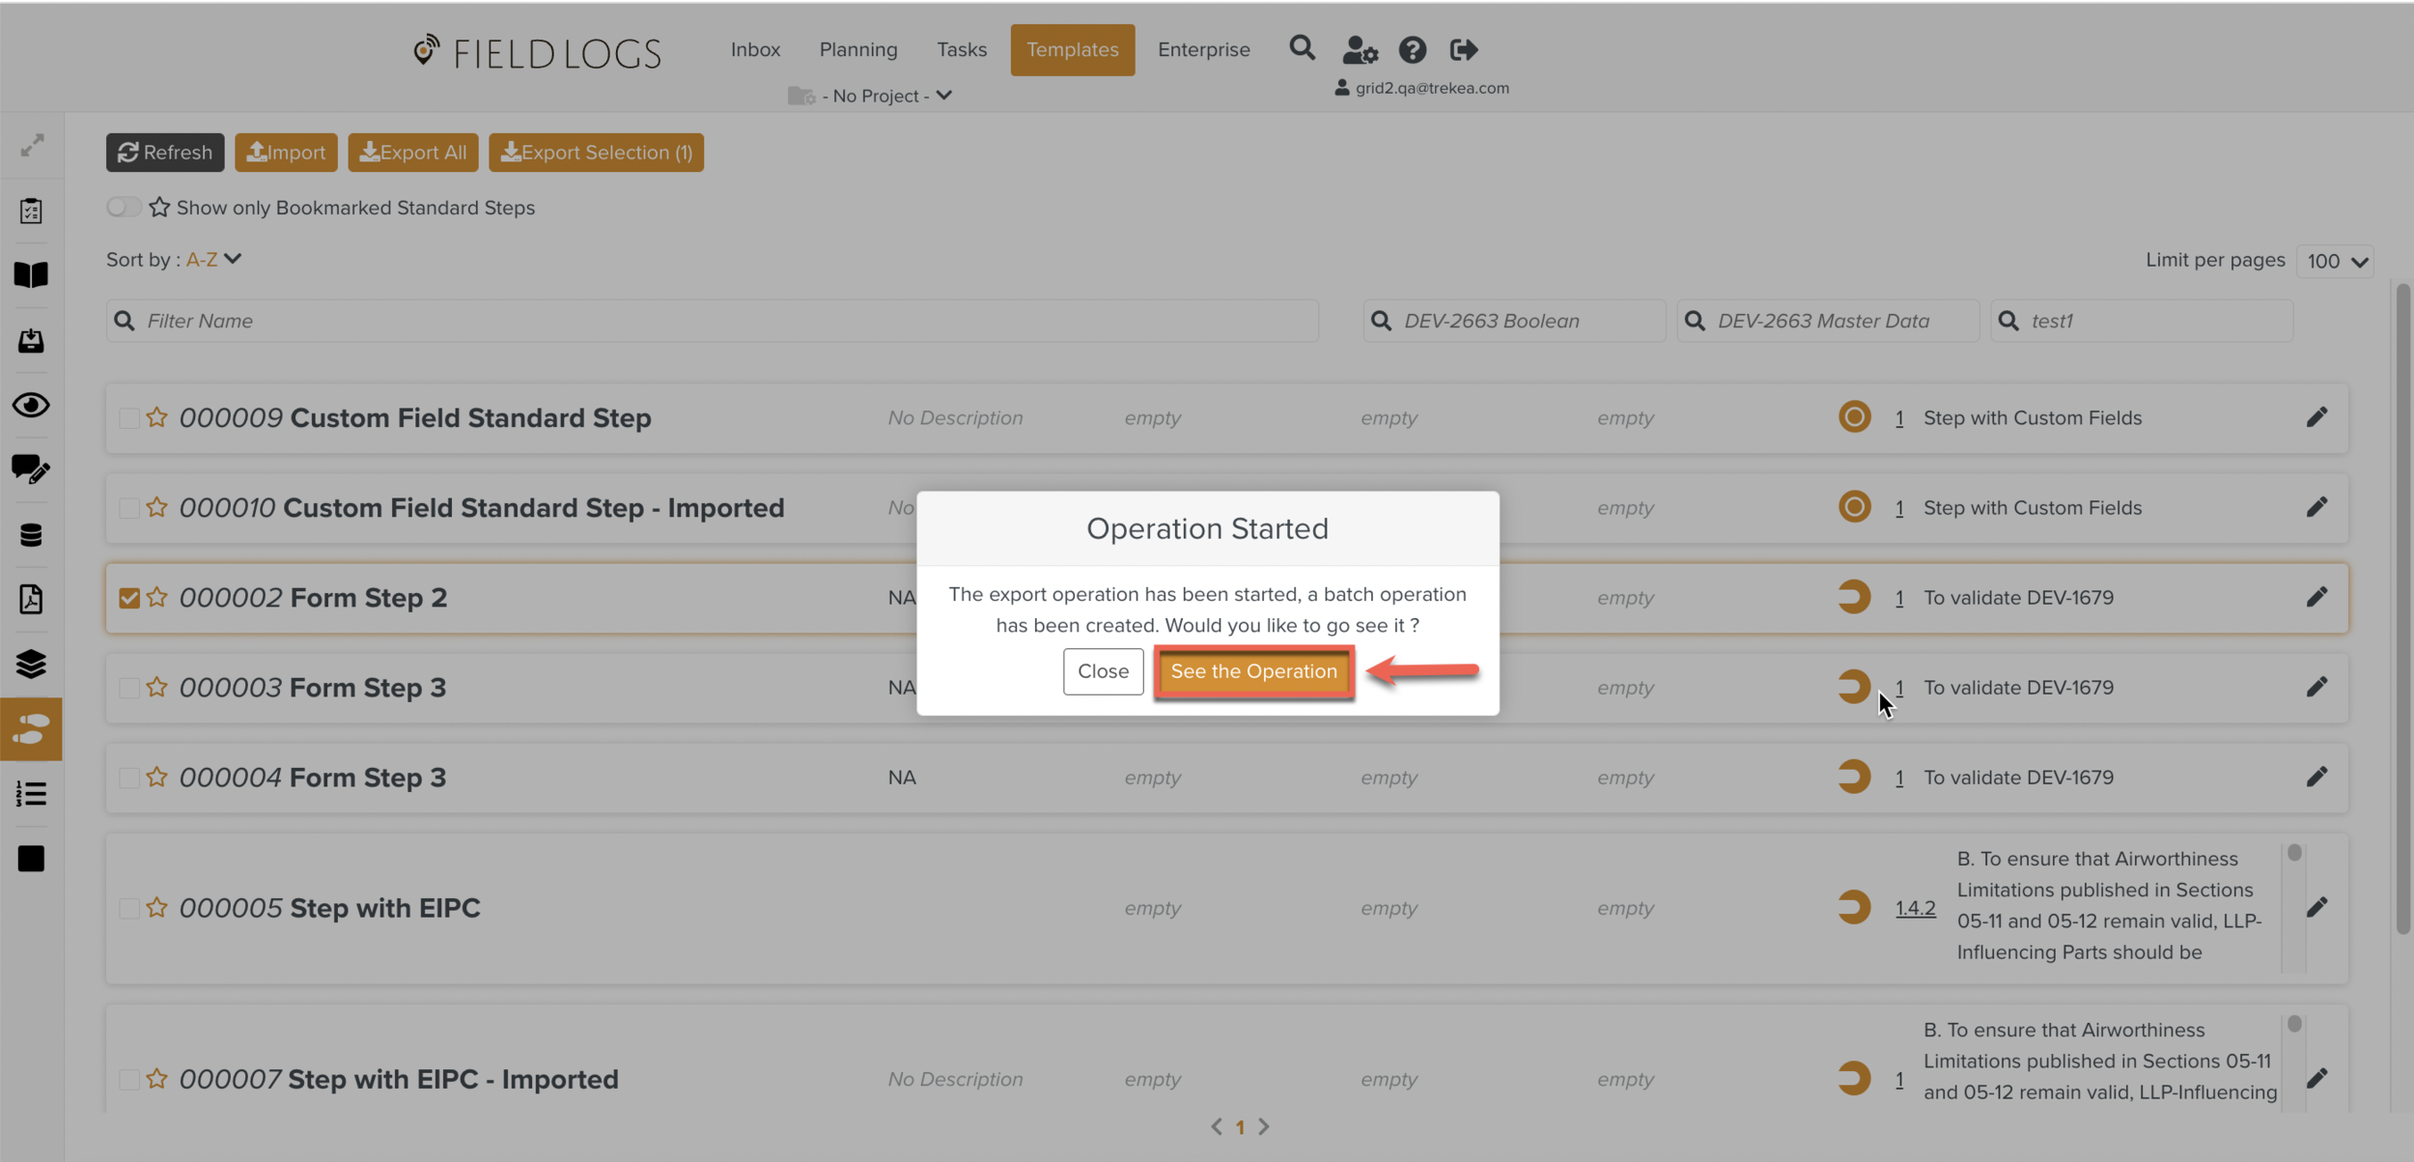Click the main page vertical scrollbar

[x=2402, y=609]
